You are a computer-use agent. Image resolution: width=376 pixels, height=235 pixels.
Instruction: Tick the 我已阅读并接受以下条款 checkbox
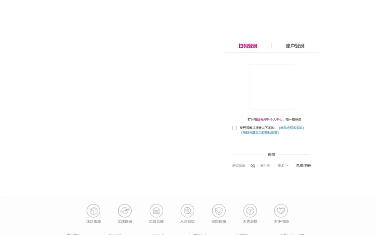coord(234,128)
